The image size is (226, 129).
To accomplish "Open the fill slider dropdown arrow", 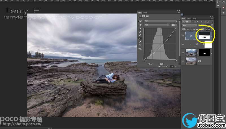I will (x=212, y=30).
